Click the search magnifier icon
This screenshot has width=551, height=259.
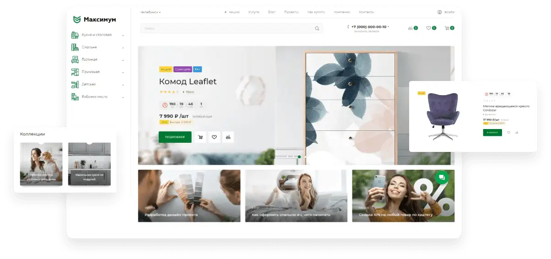pos(317,28)
